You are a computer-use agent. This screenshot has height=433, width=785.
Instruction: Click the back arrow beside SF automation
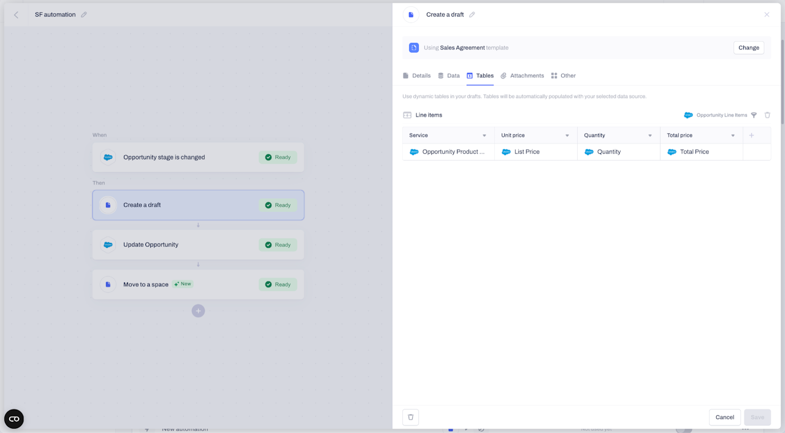[x=16, y=15]
